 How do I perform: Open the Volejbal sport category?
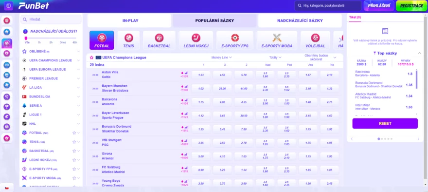tap(315, 40)
